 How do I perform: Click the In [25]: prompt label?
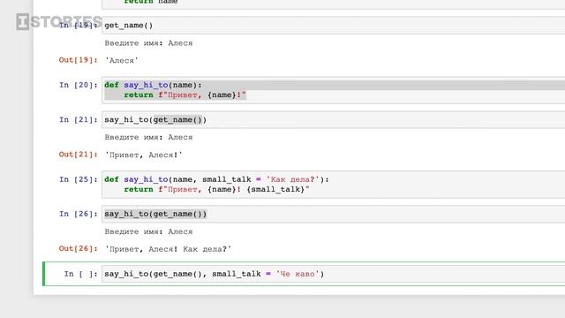[79, 179]
